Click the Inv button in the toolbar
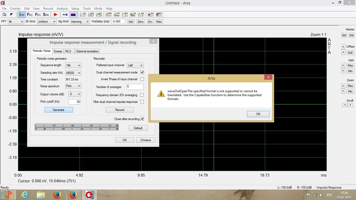356x200 pixels. pos(150,22)
